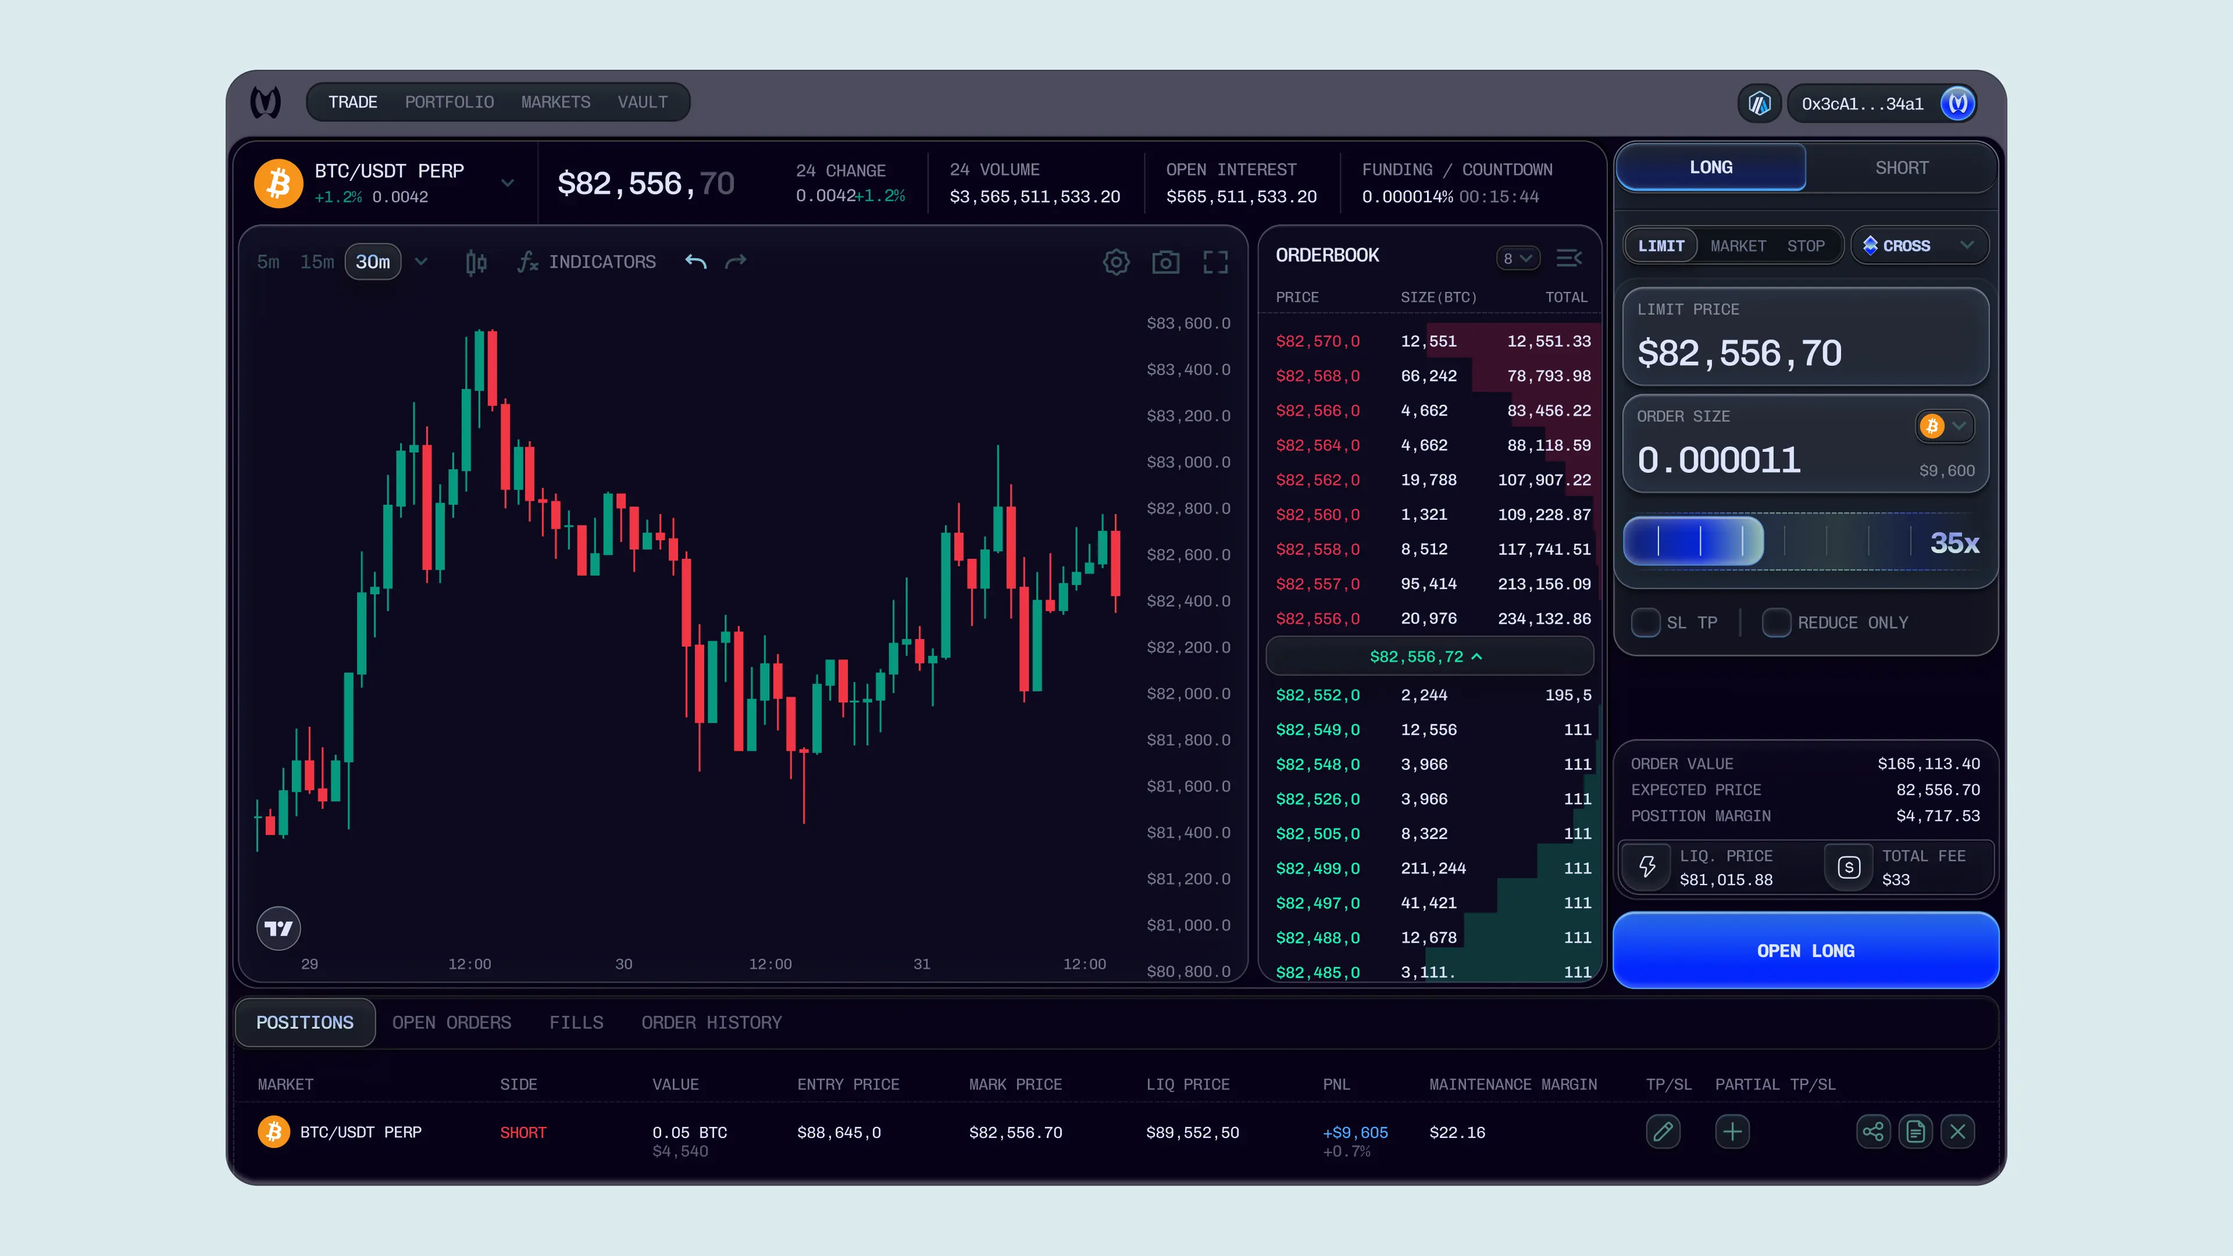The width and height of the screenshot is (2233, 1256).
Task: Open the position details document icon
Action: click(x=1915, y=1131)
